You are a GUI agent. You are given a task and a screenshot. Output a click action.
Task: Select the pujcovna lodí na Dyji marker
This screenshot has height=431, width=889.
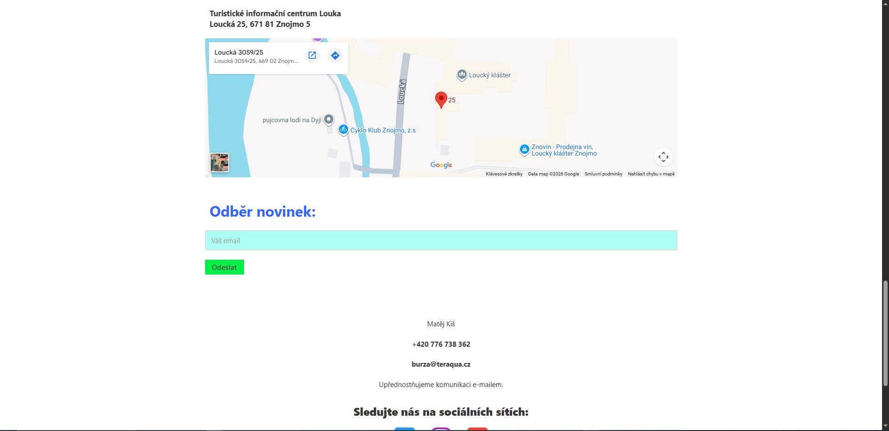(328, 119)
